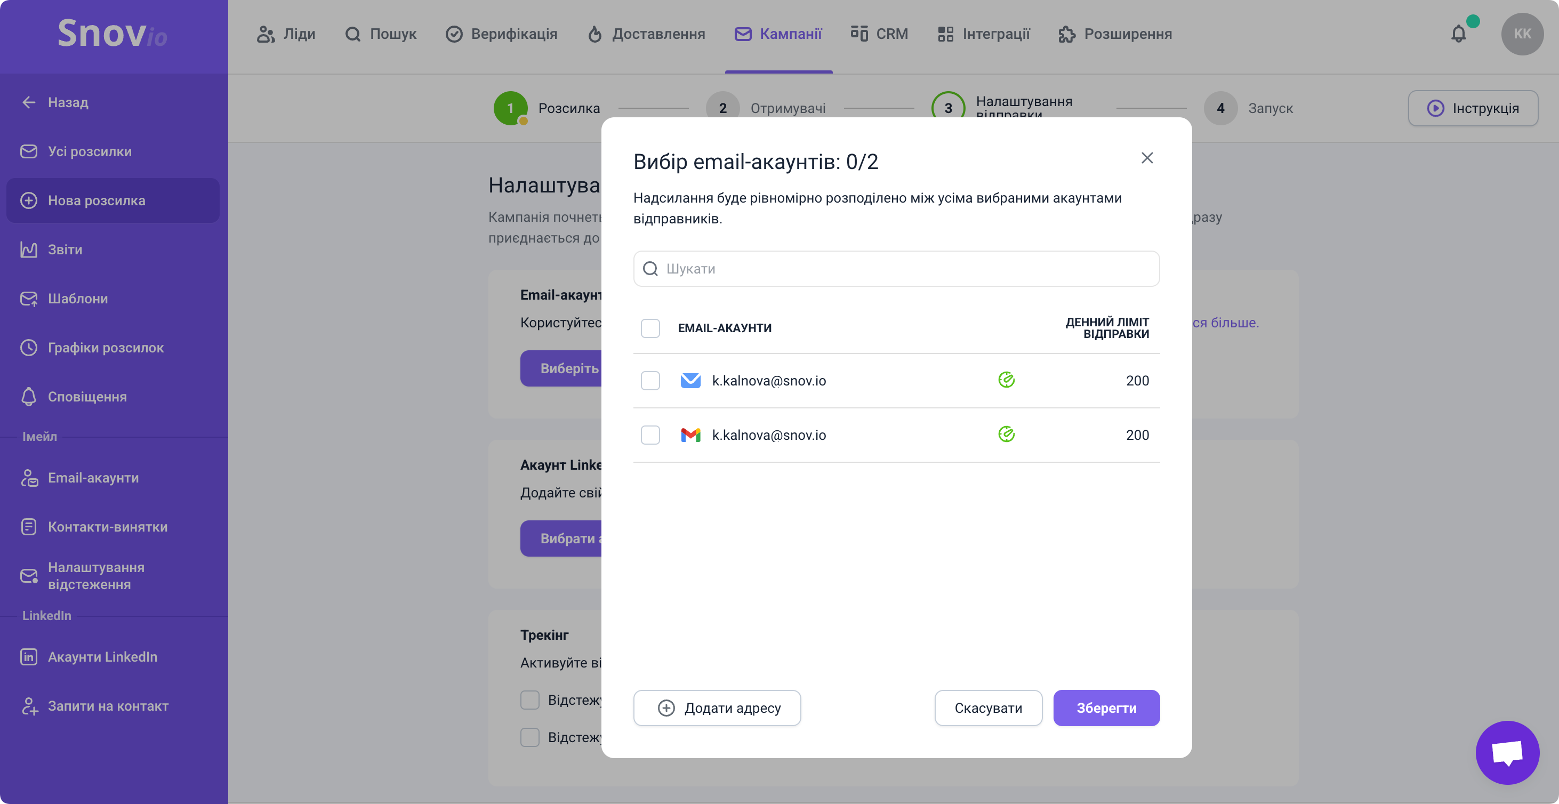
Task: Click the daily limit 200 of the Gmail account
Action: pos(1137,435)
